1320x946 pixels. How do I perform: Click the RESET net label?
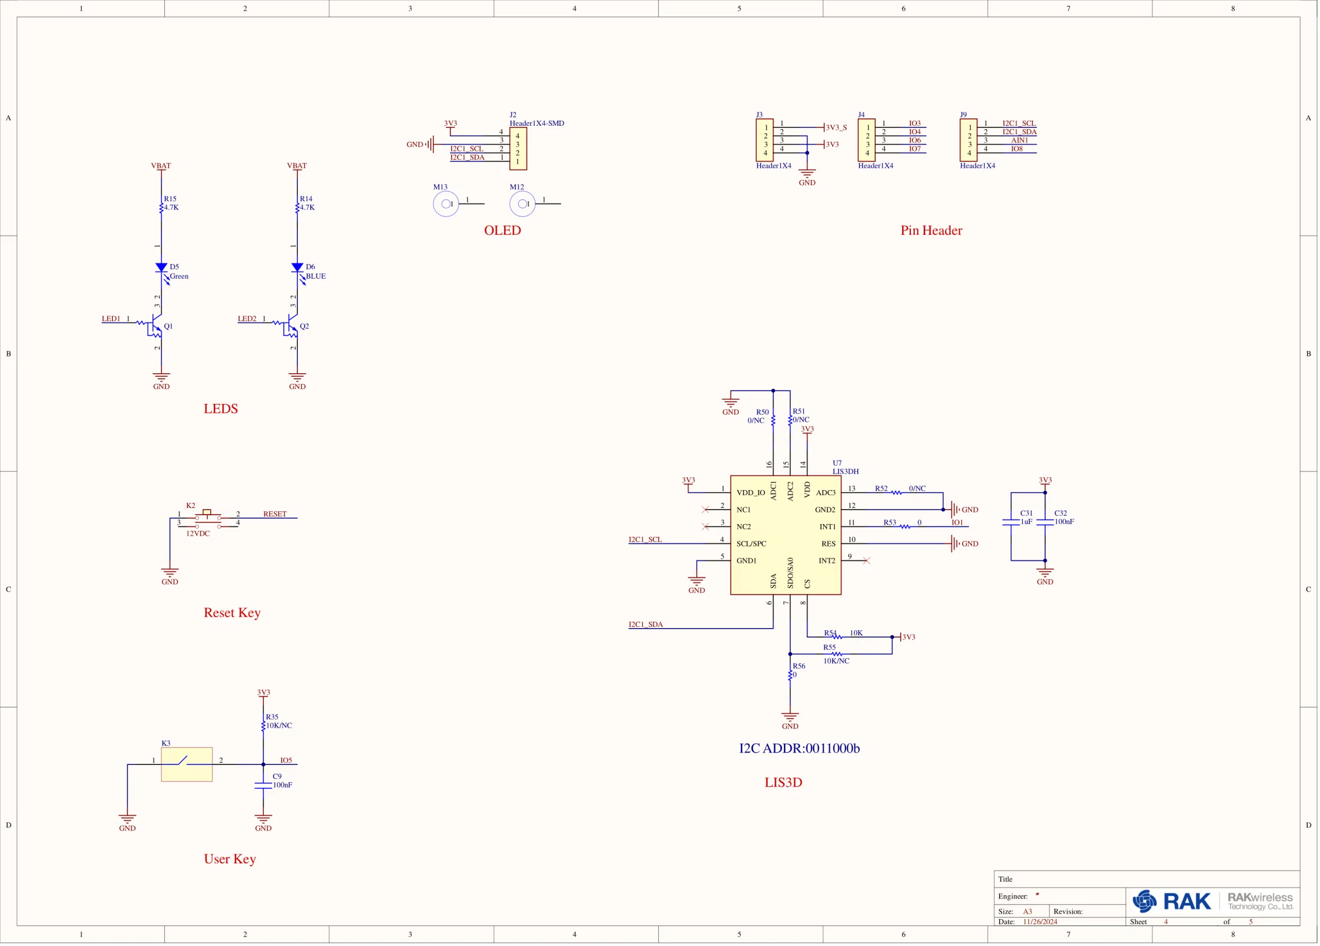(x=275, y=514)
